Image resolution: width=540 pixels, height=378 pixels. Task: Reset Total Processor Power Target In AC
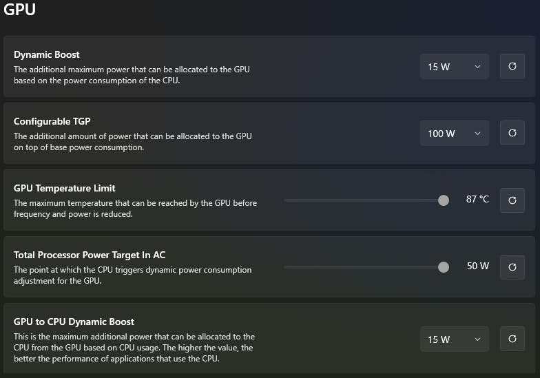pyautogui.click(x=512, y=267)
